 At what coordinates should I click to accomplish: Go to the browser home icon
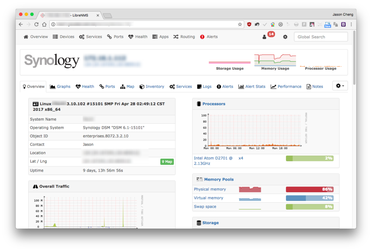tap(44, 24)
